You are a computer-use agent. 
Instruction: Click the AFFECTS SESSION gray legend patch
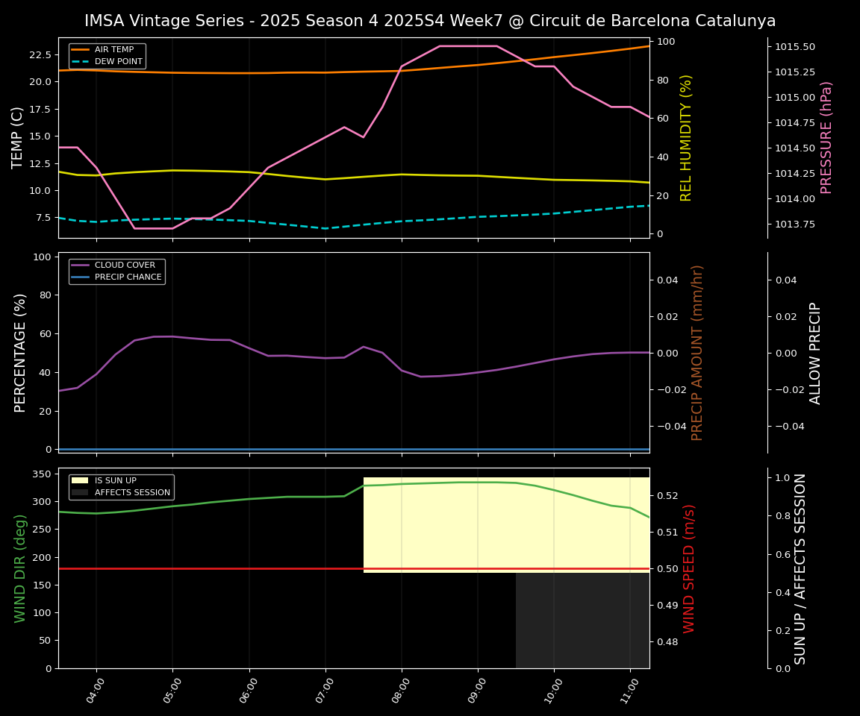coord(81,493)
